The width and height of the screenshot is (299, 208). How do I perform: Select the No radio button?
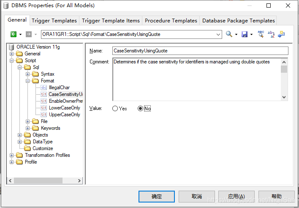[x=140, y=109]
